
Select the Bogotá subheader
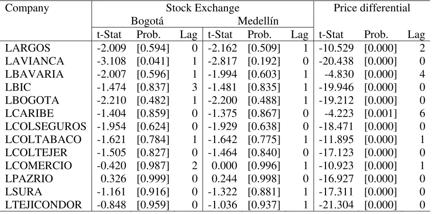[147, 21]
